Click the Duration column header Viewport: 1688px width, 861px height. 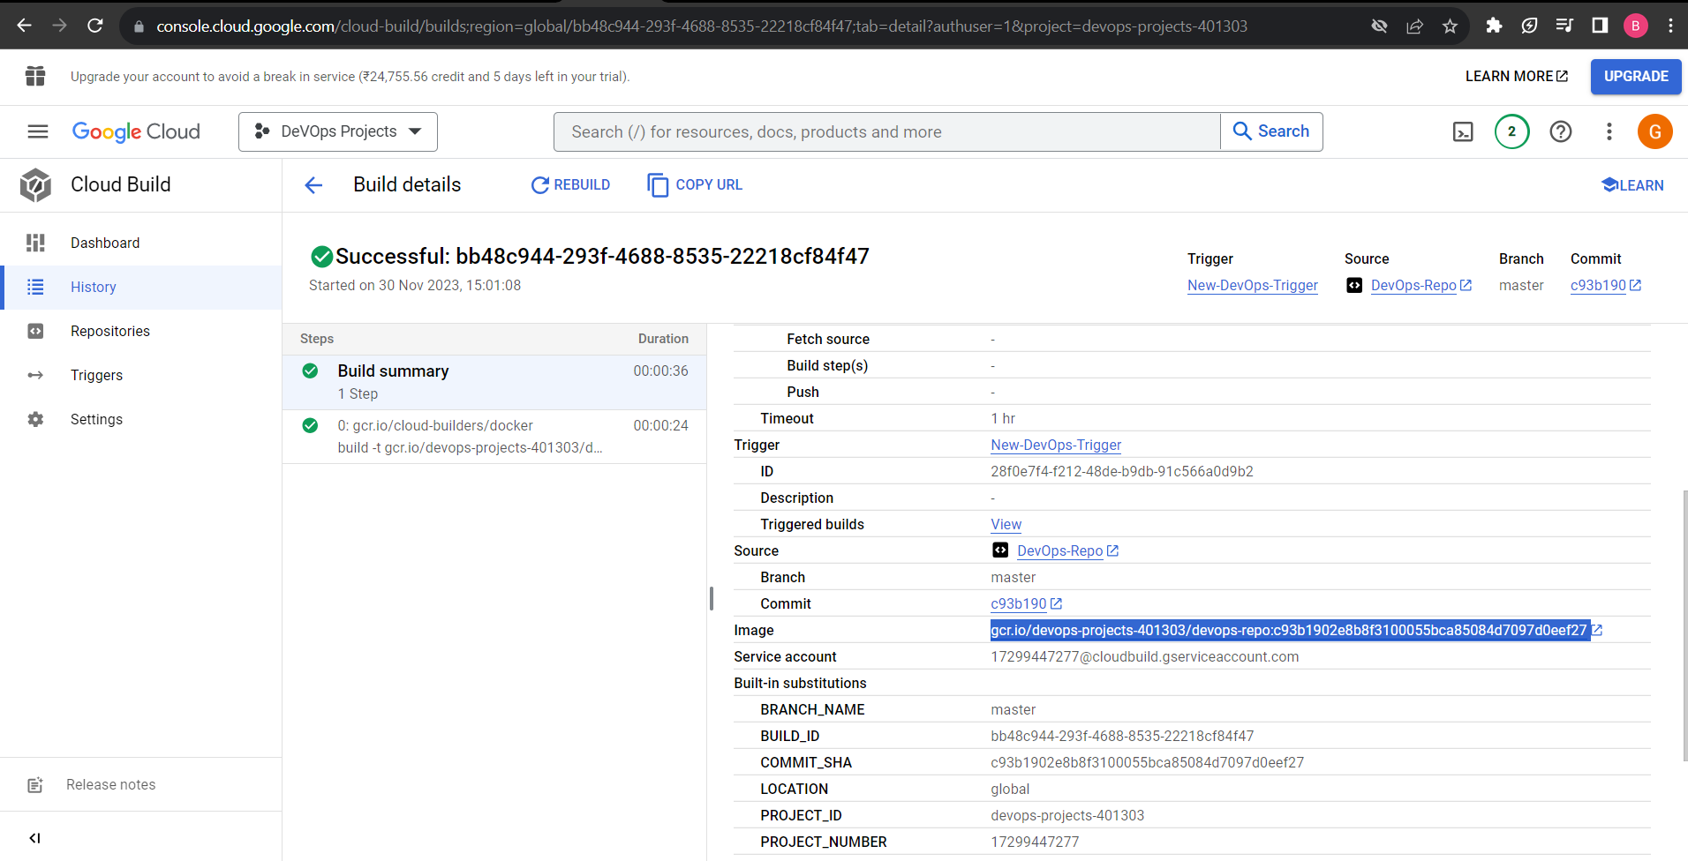pyautogui.click(x=663, y=339)
